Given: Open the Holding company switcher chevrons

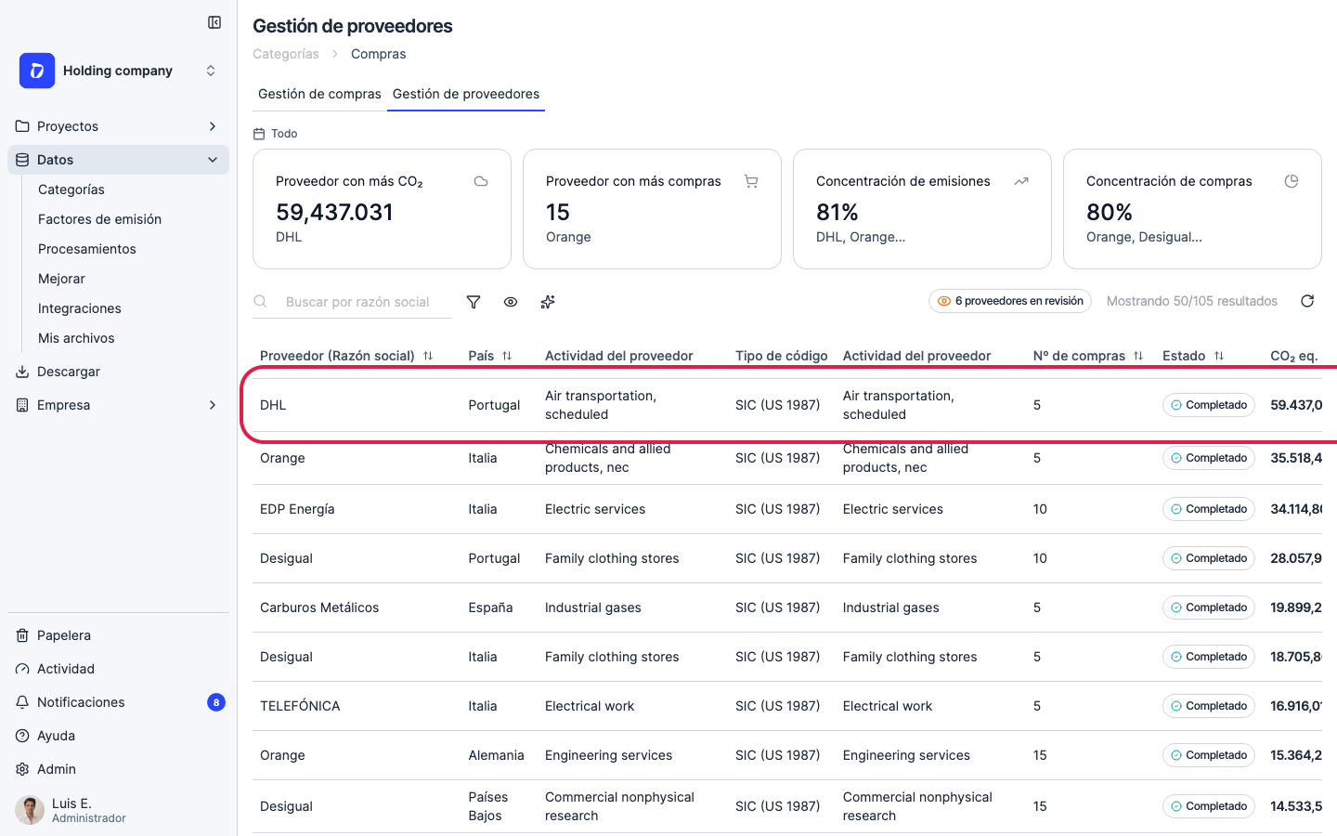Looking at the screenshot, I should (211, 71).
